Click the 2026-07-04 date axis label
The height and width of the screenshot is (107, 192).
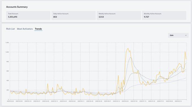(x=134, y=101)
